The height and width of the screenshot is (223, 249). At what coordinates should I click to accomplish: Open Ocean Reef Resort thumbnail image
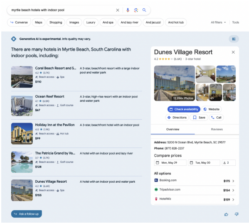pyautogui.click(x=22, y=105)
